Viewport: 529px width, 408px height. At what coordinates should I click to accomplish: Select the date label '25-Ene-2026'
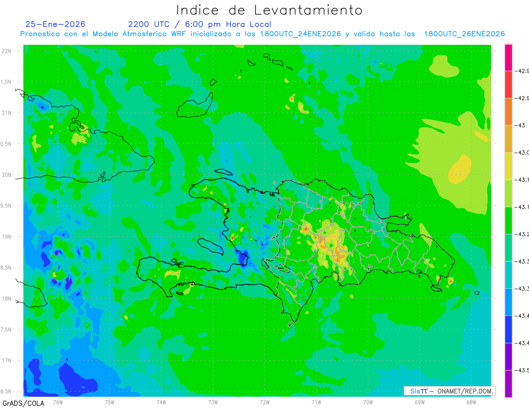pos(56,24)
